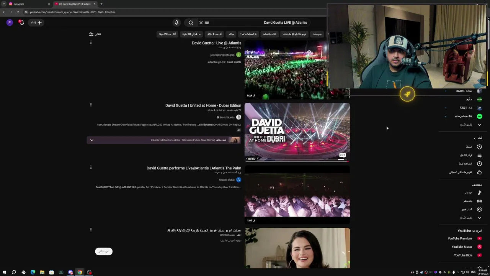Image resolution: width=490 pixels, height=276 pixels.
Task: Play the United at Home Dubai thumbnail
Action: 297,132
